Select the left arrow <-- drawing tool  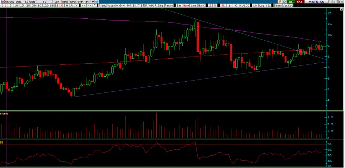point(124,6)
